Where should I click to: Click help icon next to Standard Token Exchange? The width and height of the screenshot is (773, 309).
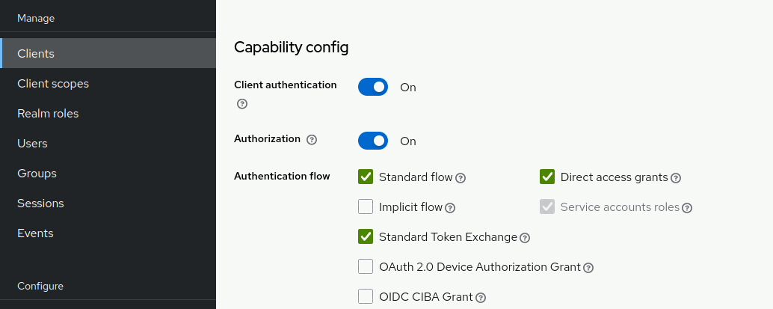pos(525,238)
